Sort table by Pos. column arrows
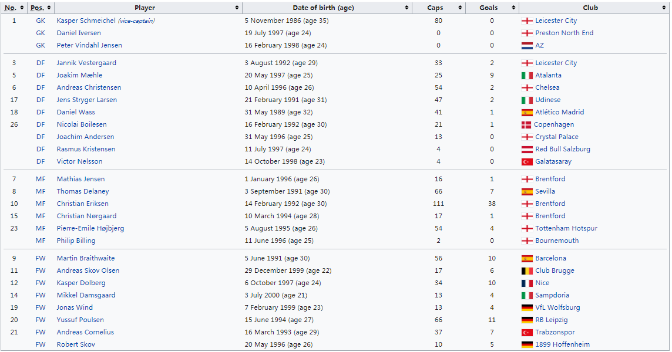Viewport: 672px width, 352px height. (x=49, y=8)
